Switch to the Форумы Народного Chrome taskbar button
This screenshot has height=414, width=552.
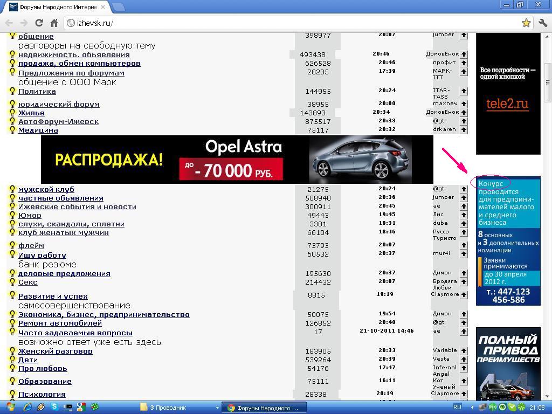click(264, 408)
